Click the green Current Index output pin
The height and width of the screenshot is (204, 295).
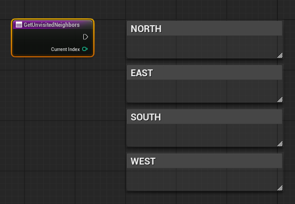(x=85, y=49)
